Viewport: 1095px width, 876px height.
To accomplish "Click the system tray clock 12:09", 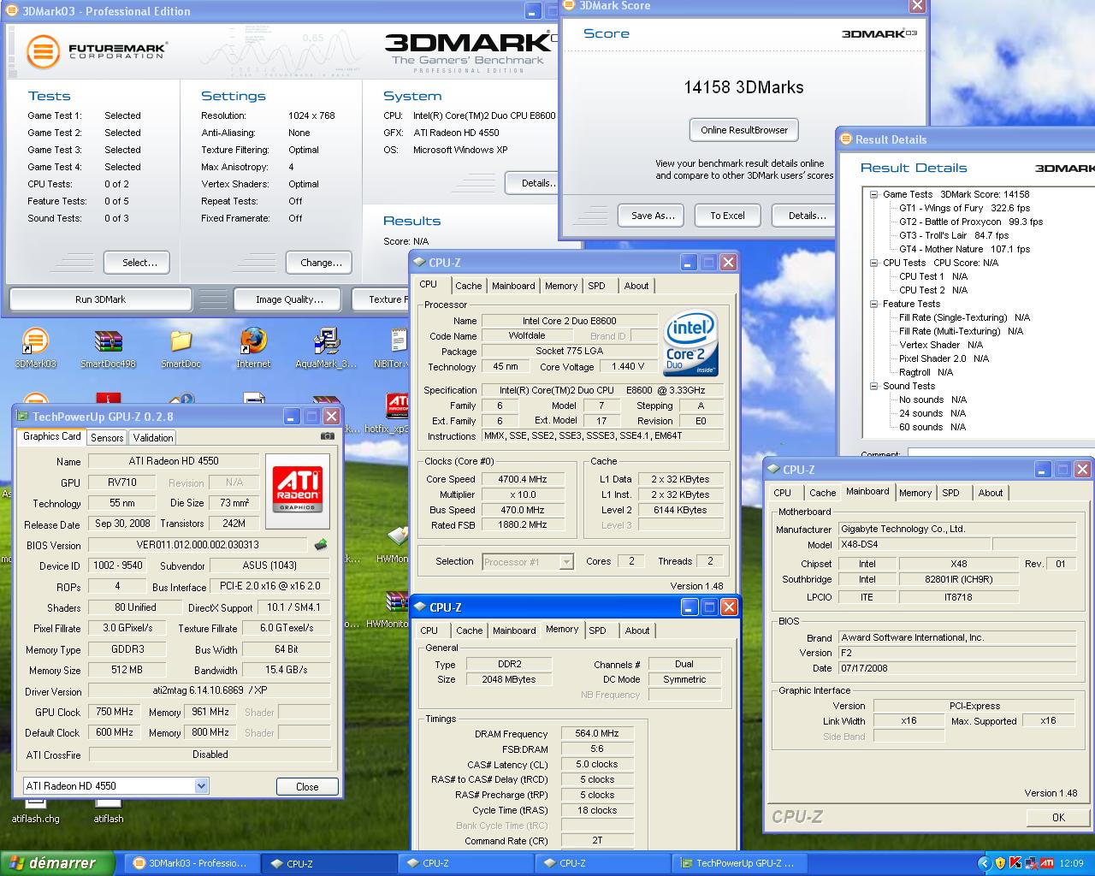I will (1071, 863).
